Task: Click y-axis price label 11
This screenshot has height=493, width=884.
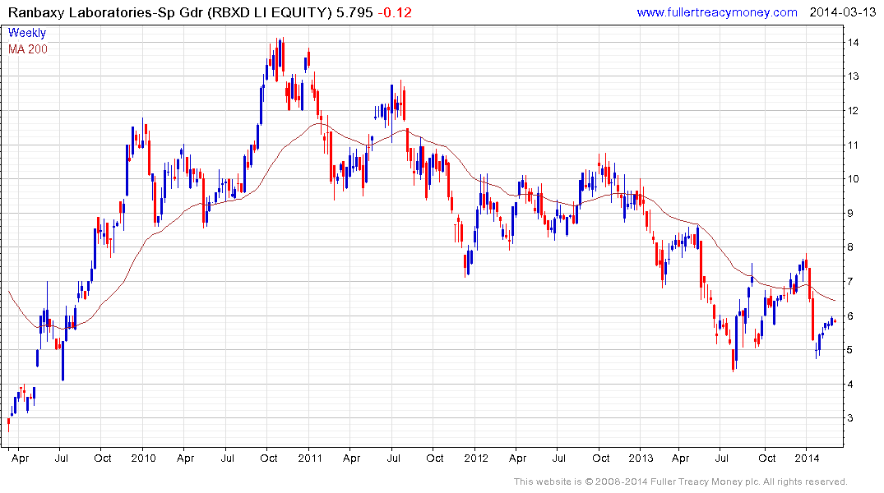Action: click(x=853, y=145)
